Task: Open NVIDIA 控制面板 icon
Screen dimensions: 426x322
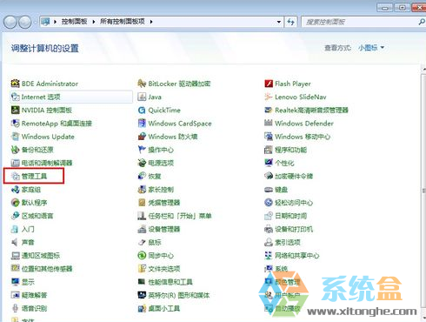Action: (x=15, y=110)
